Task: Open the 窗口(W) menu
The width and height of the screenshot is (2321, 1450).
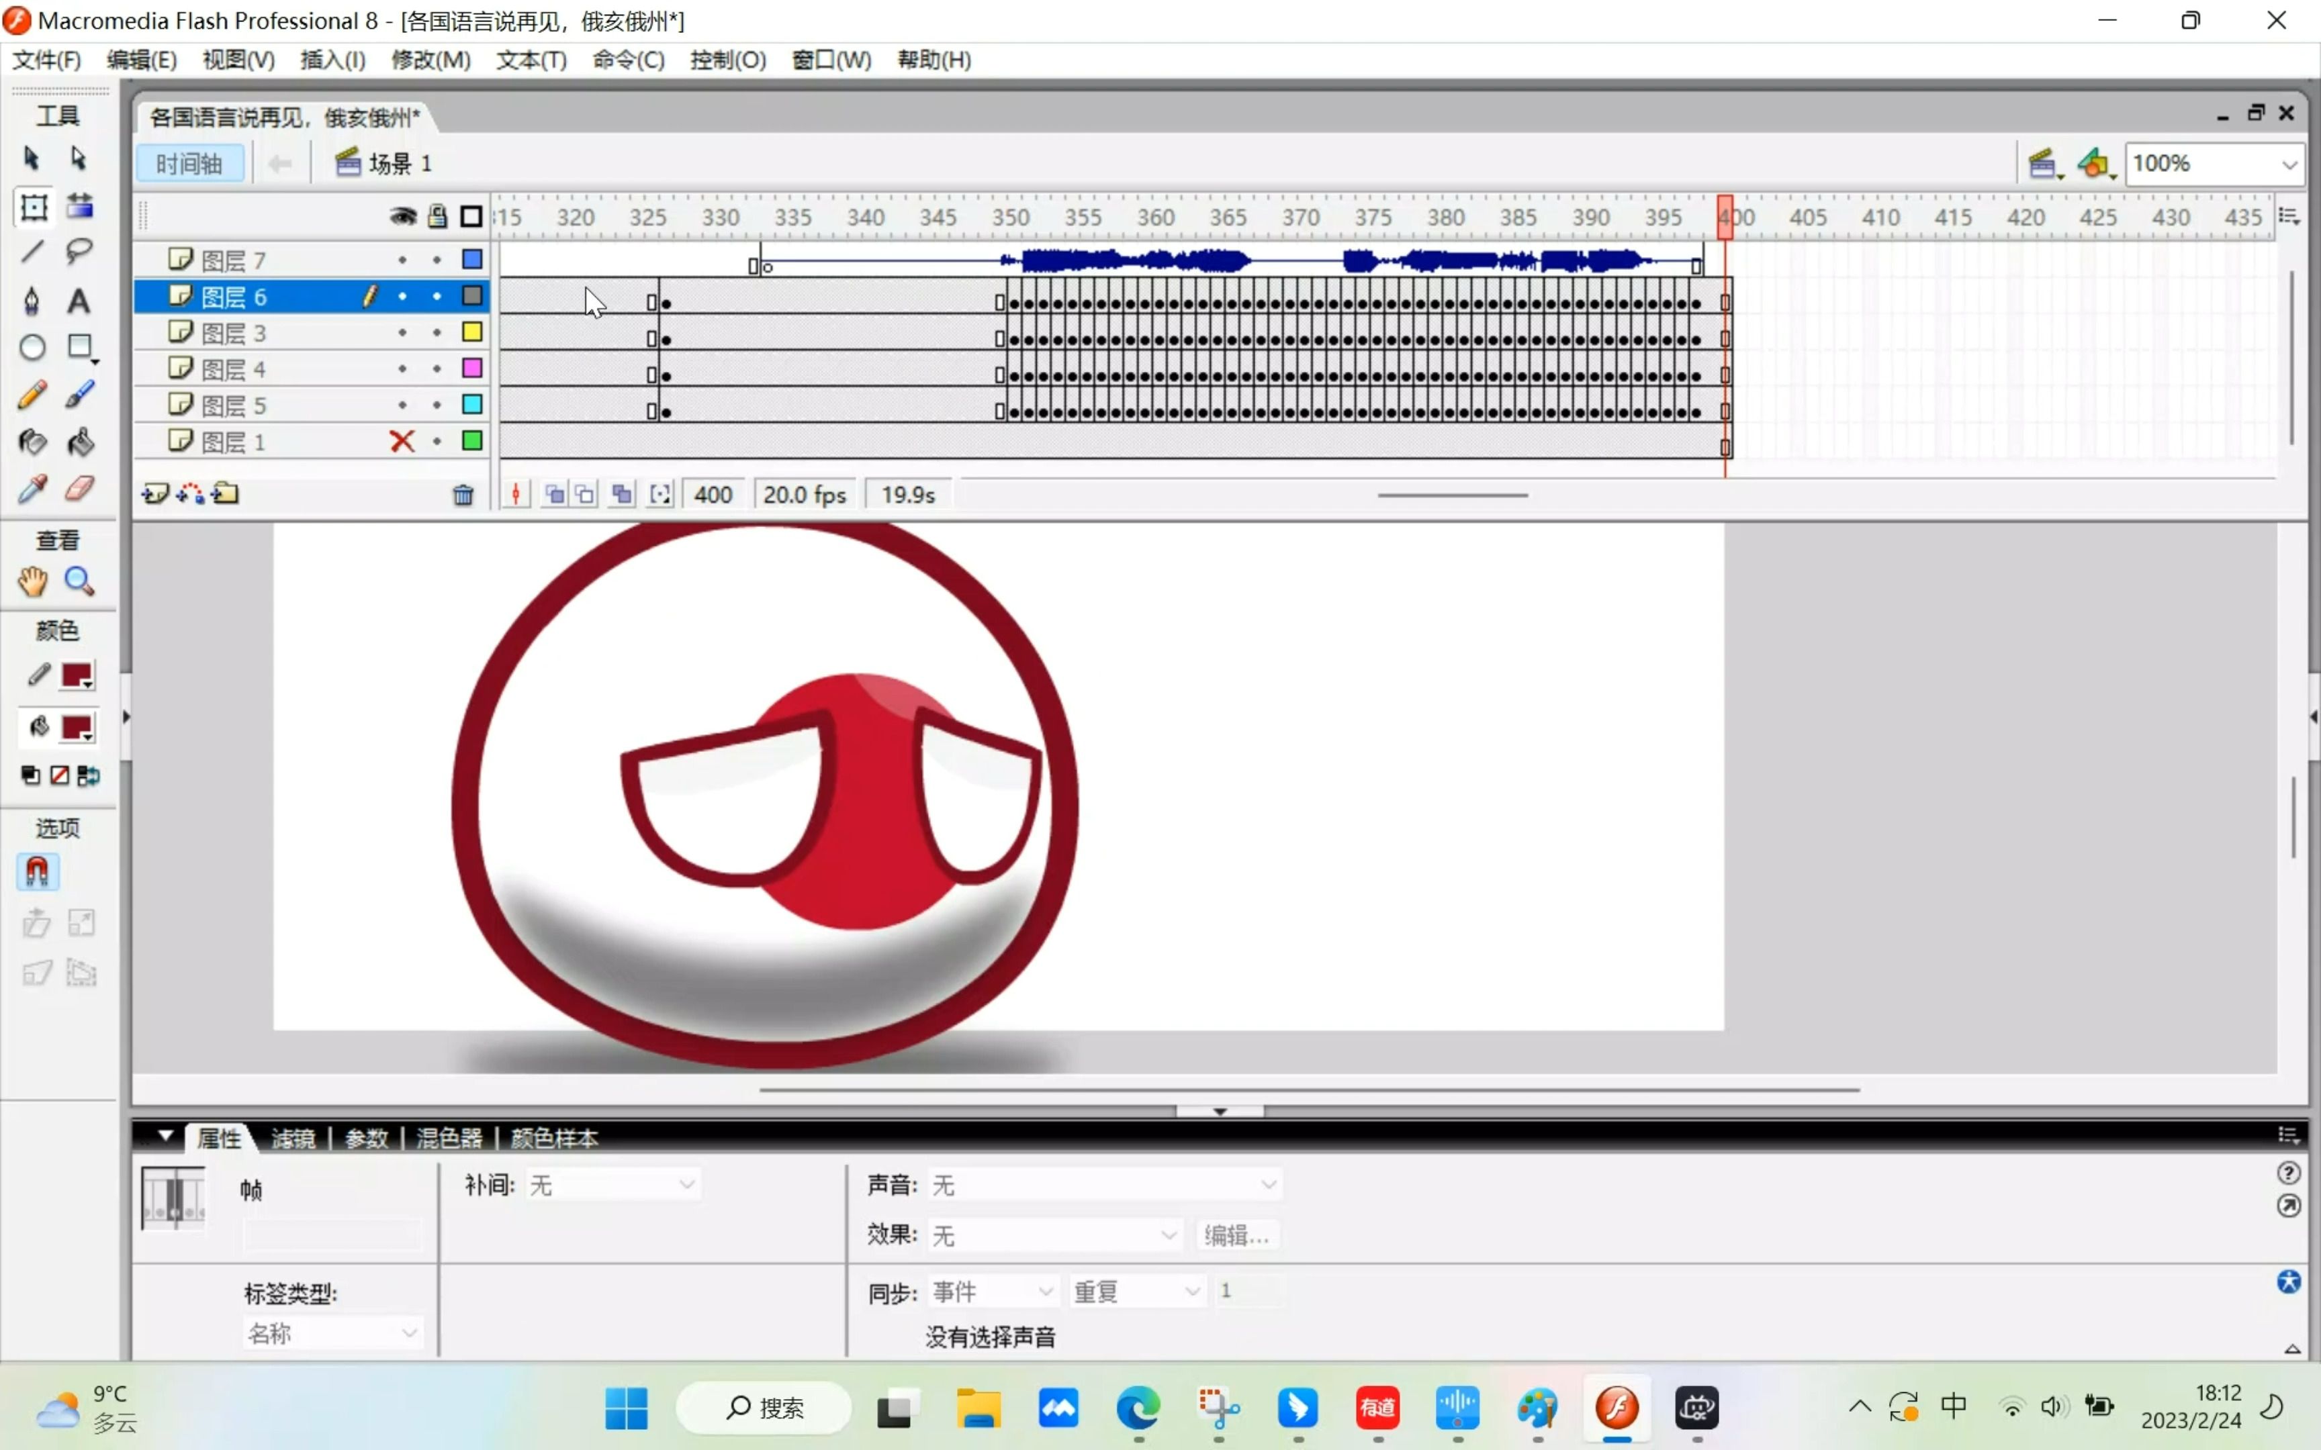Action: click(x=831, y=60)
